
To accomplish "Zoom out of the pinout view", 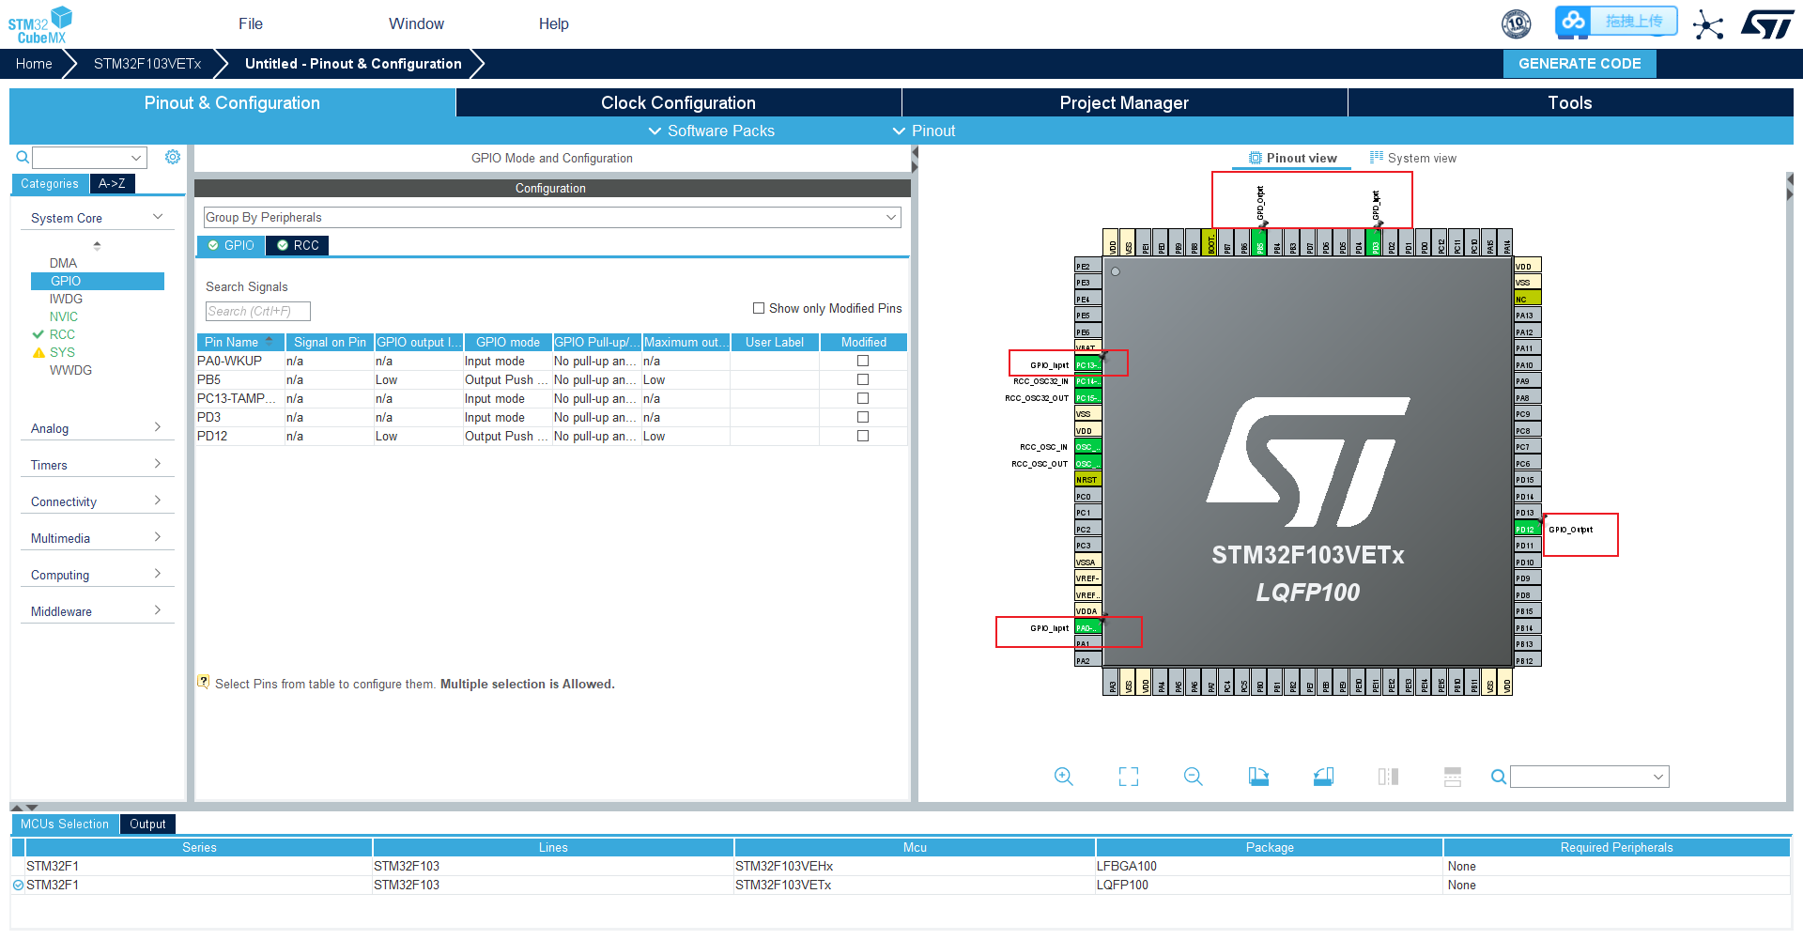I will click(1193, 777).
